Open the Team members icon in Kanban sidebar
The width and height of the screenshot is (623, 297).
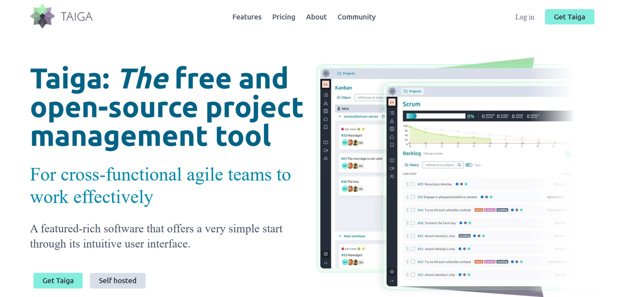pos(326,158)
